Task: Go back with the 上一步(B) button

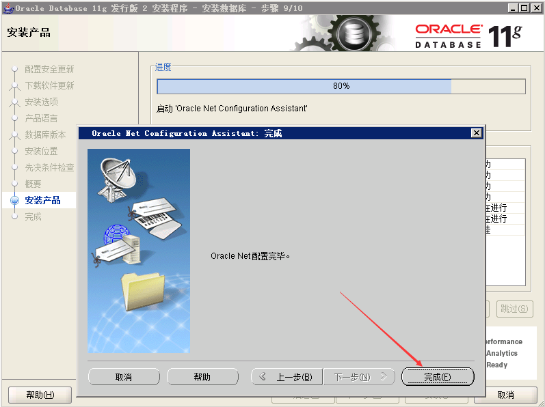Action: [287, 376]
